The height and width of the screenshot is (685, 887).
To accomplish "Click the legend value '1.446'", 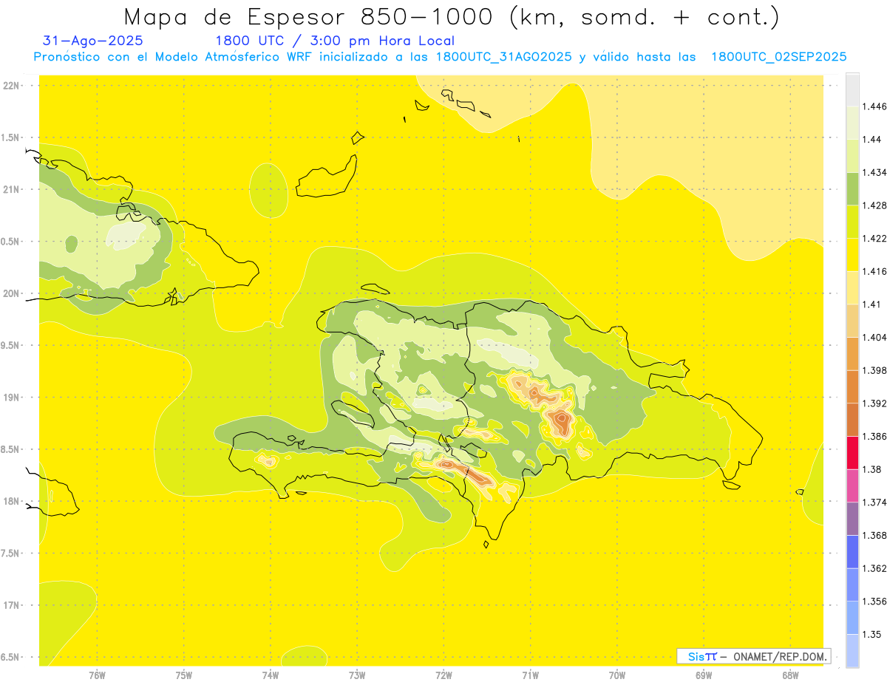I will coord(874,106).
